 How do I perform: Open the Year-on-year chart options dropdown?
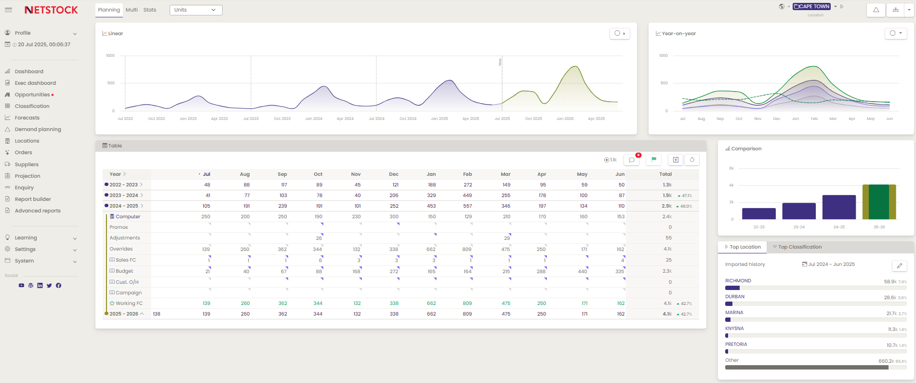coord(896,33)
